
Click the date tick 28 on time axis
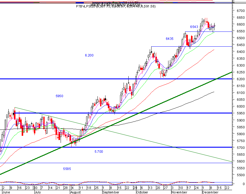[x=66, y=188]
